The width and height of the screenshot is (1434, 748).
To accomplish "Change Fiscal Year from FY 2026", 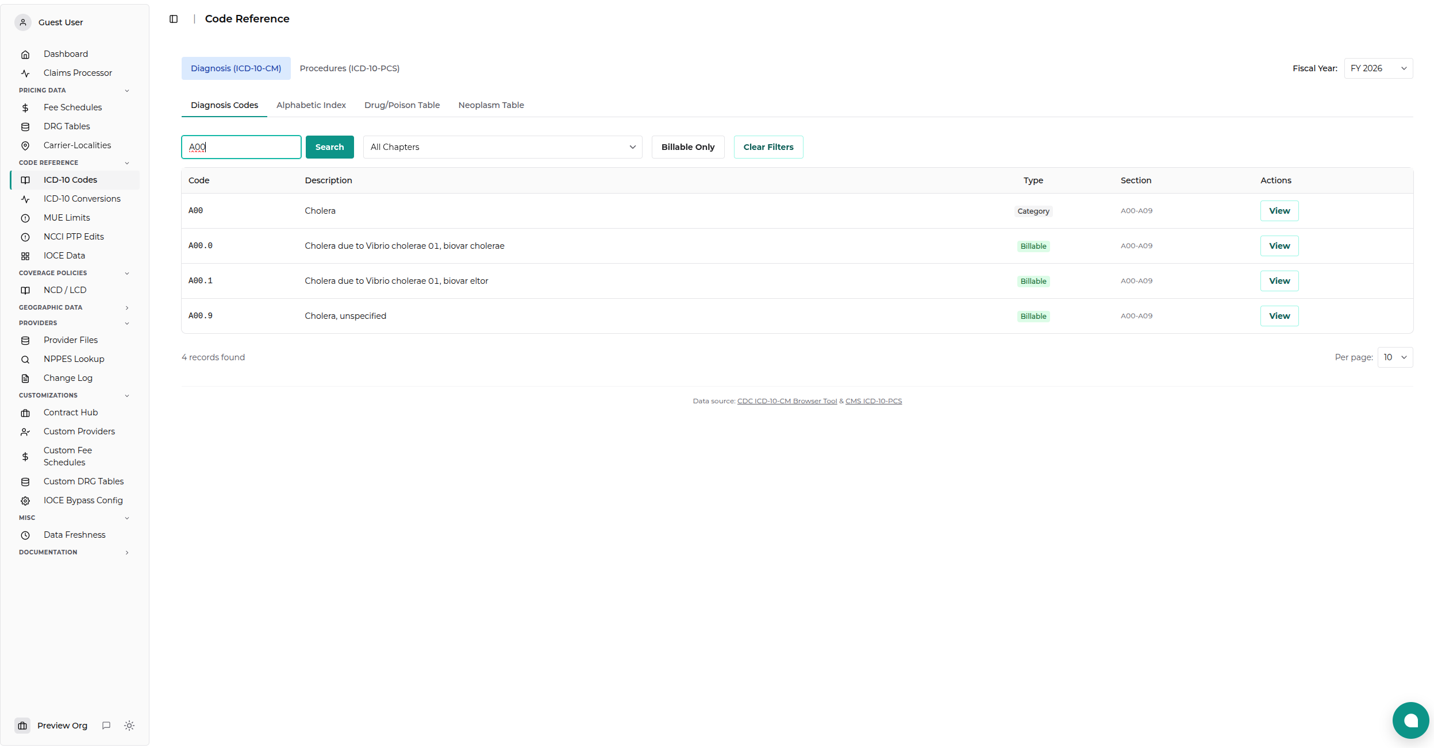I will (x=1378, y=68).
